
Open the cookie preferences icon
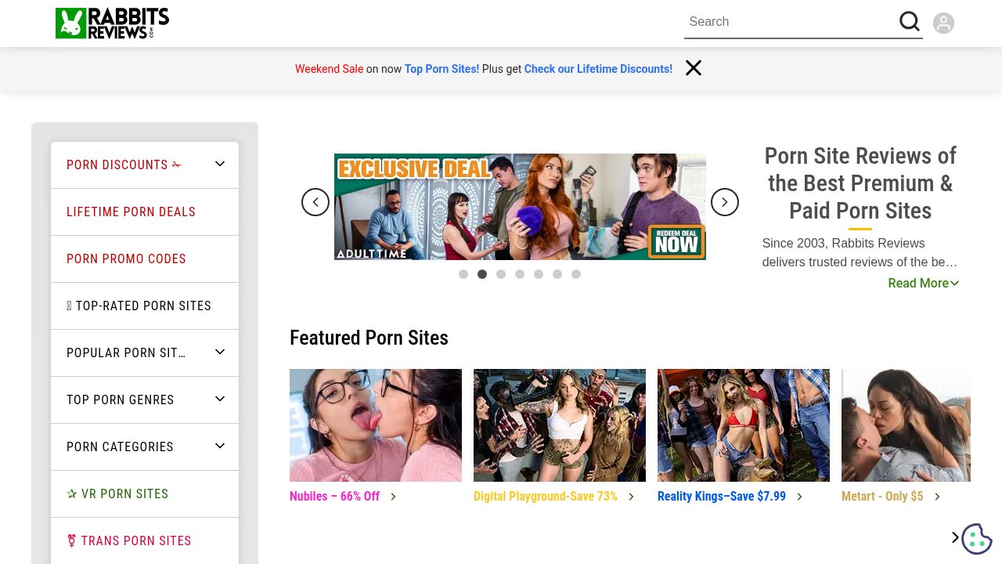coord(977,538)
